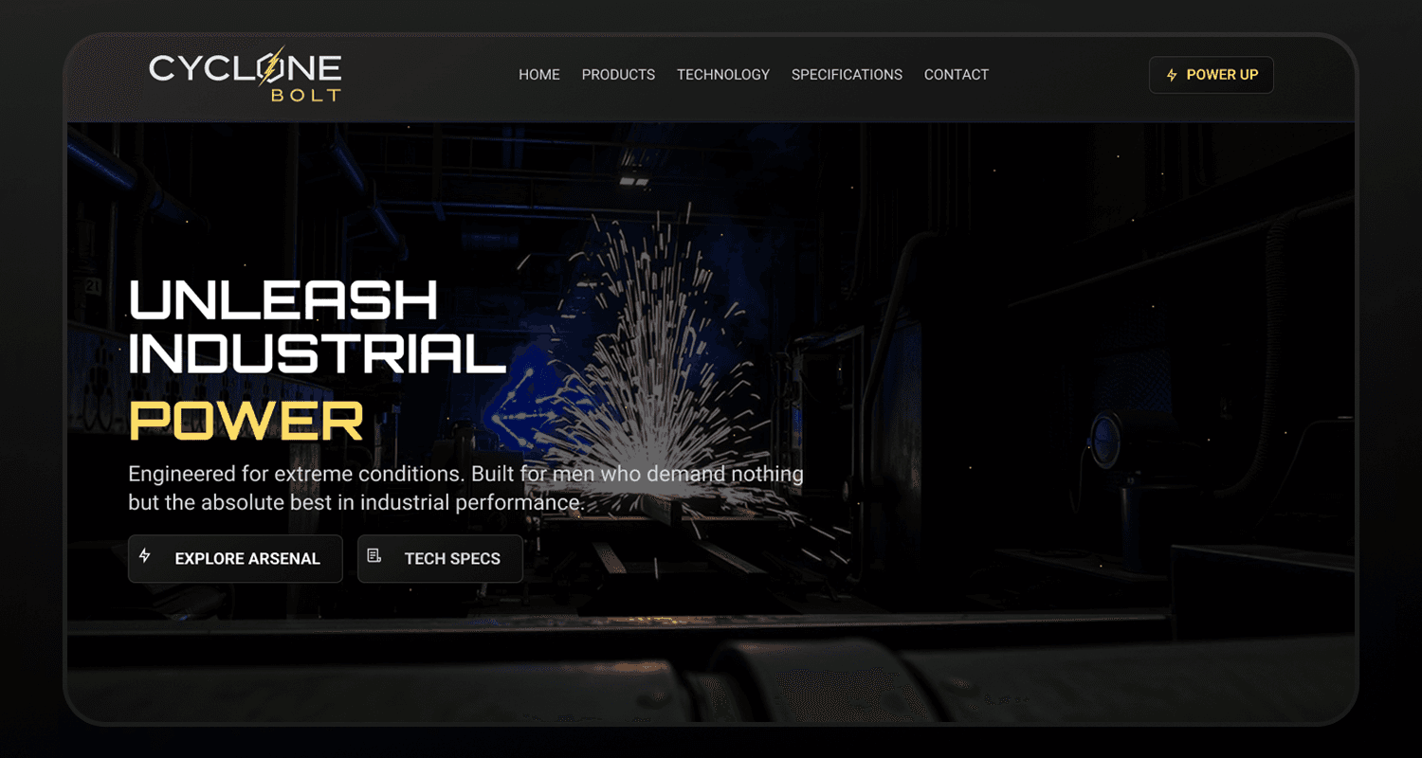
Task: View the SPECIFICATIONS page
Action: coord(847,74)
